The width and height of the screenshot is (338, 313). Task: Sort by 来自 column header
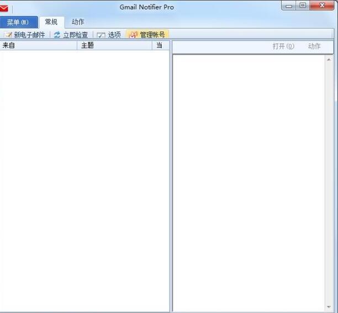(38, 45)
